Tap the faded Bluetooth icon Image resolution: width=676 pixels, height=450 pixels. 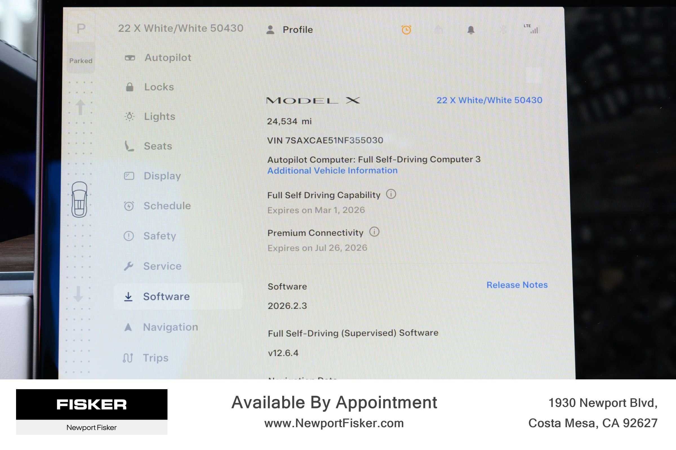[x=502, y=30]
